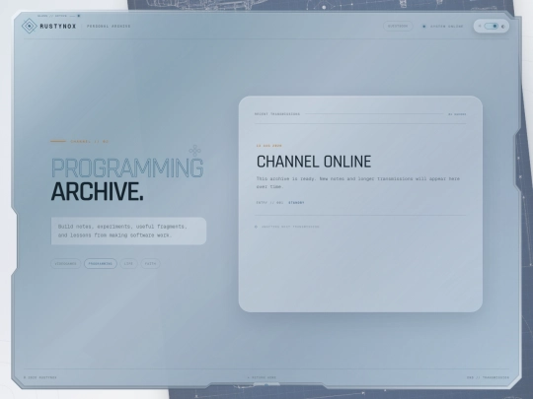Click the sun icon beside theme switch

tap(480, 27)
